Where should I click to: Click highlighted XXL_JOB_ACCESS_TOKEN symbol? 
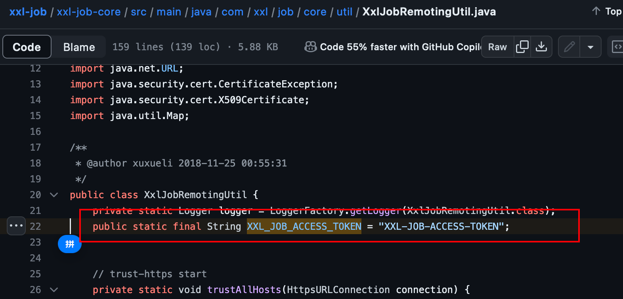pyautogui.click(x=304, y=226)
